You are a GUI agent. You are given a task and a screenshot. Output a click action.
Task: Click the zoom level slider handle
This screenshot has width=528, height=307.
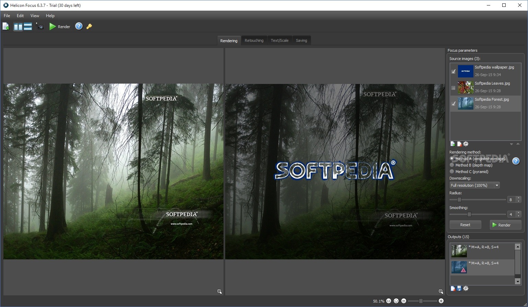click(x=421, y=301)
